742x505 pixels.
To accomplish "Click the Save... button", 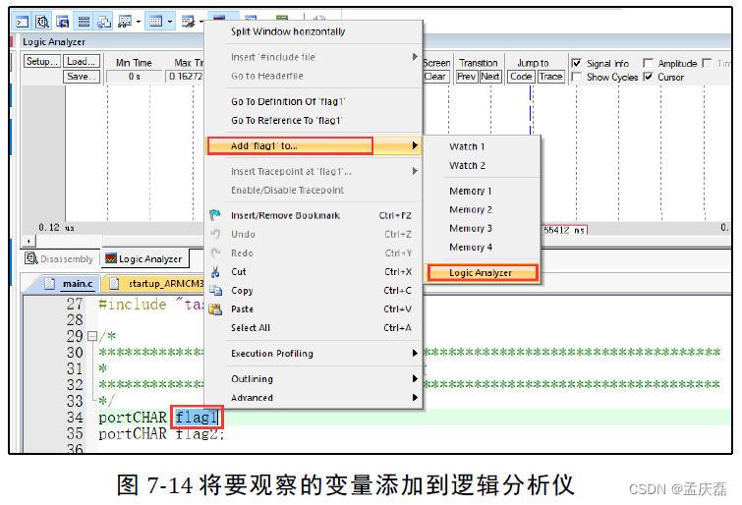I will click(x=82, y=77).
